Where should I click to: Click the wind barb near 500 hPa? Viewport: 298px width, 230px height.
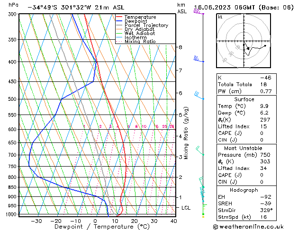point(199,97)
